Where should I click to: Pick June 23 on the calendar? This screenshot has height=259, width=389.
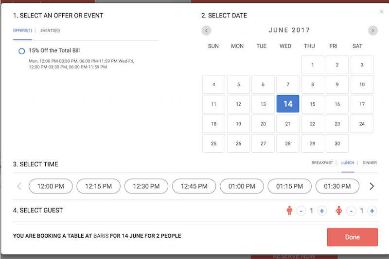tap(337, 124)
